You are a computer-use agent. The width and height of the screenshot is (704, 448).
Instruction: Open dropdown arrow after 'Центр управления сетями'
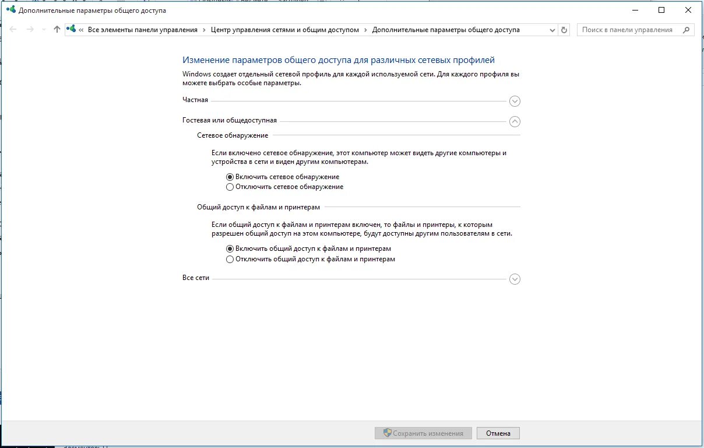click(365, 30)
